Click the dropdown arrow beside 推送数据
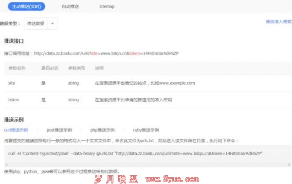Screen dimensions: 292x184 pyautogui.click(x=53, y=23)
